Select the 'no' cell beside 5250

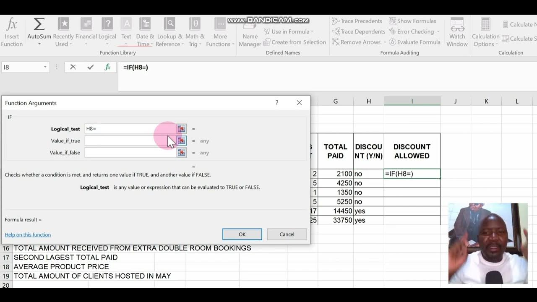368,202
